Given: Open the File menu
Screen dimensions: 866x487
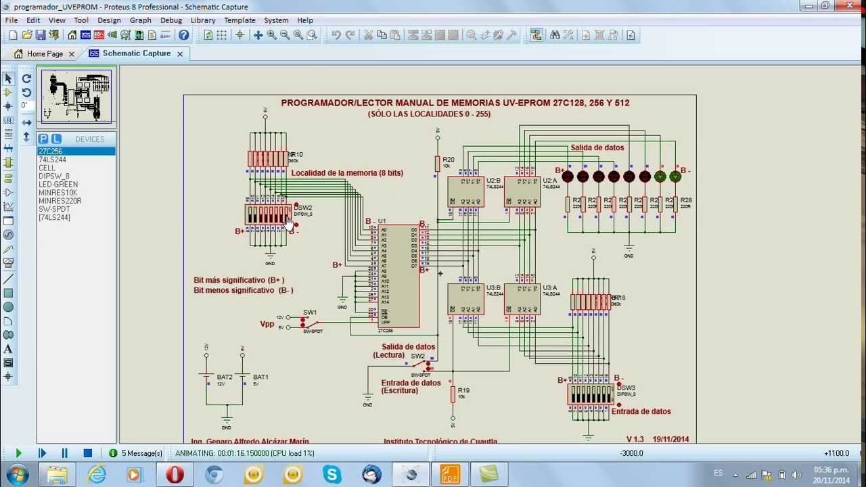Looking at the screenshot, I should click(x=12, y=20).
